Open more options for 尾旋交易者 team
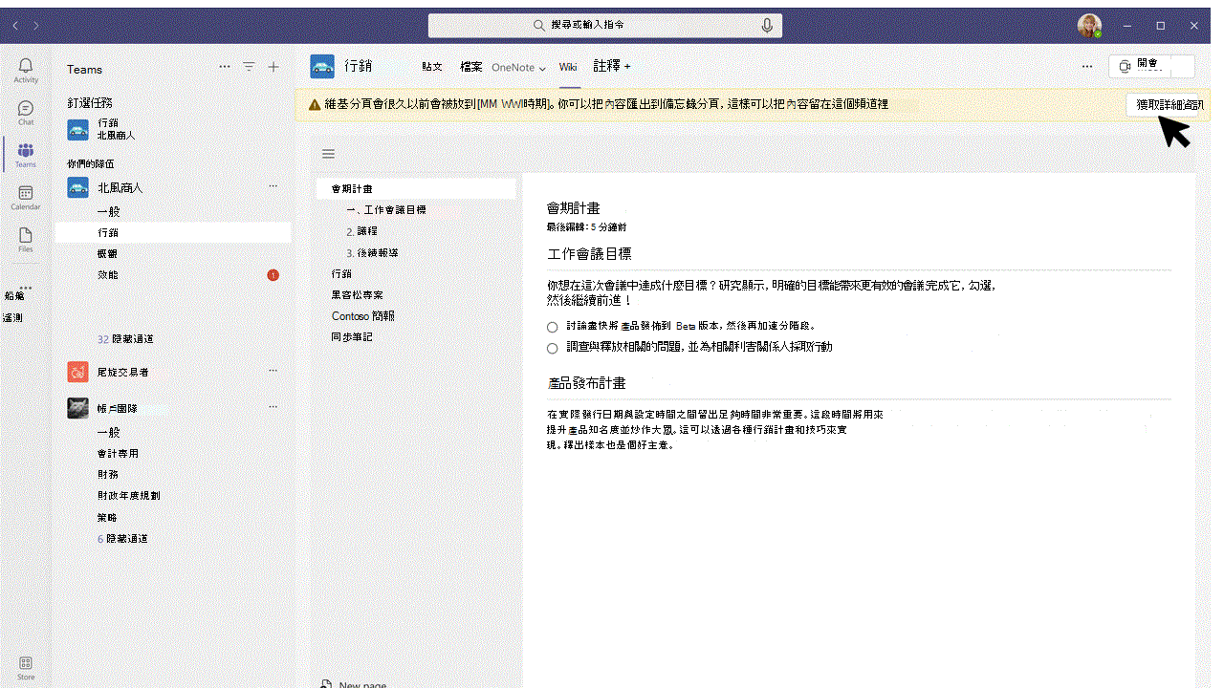 click(x=273, y=371)
